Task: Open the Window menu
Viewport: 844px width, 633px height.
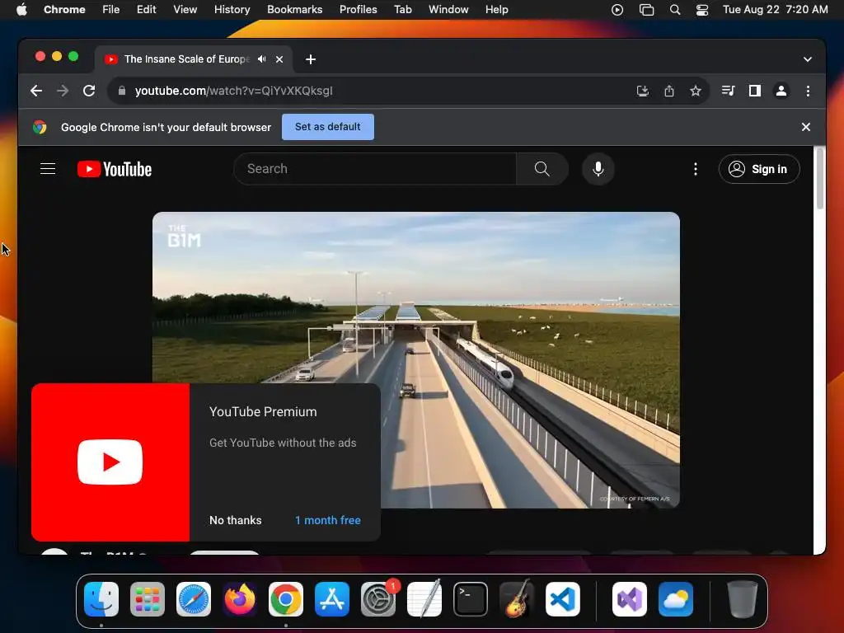Action: (x=448, y=10)
